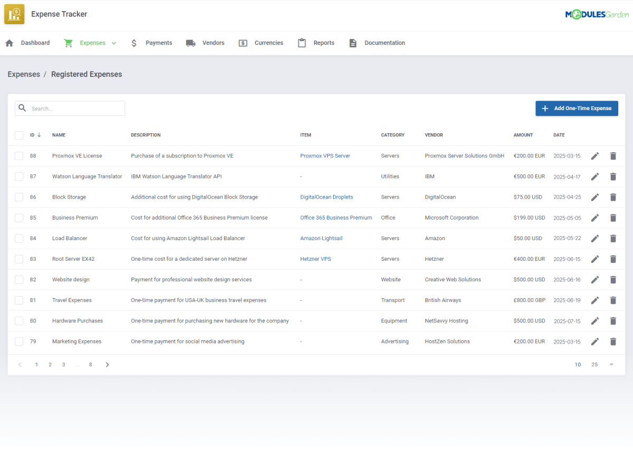Edit the Root Server EX42 expense
Viewport: 633px width, 453px height.
595,259
